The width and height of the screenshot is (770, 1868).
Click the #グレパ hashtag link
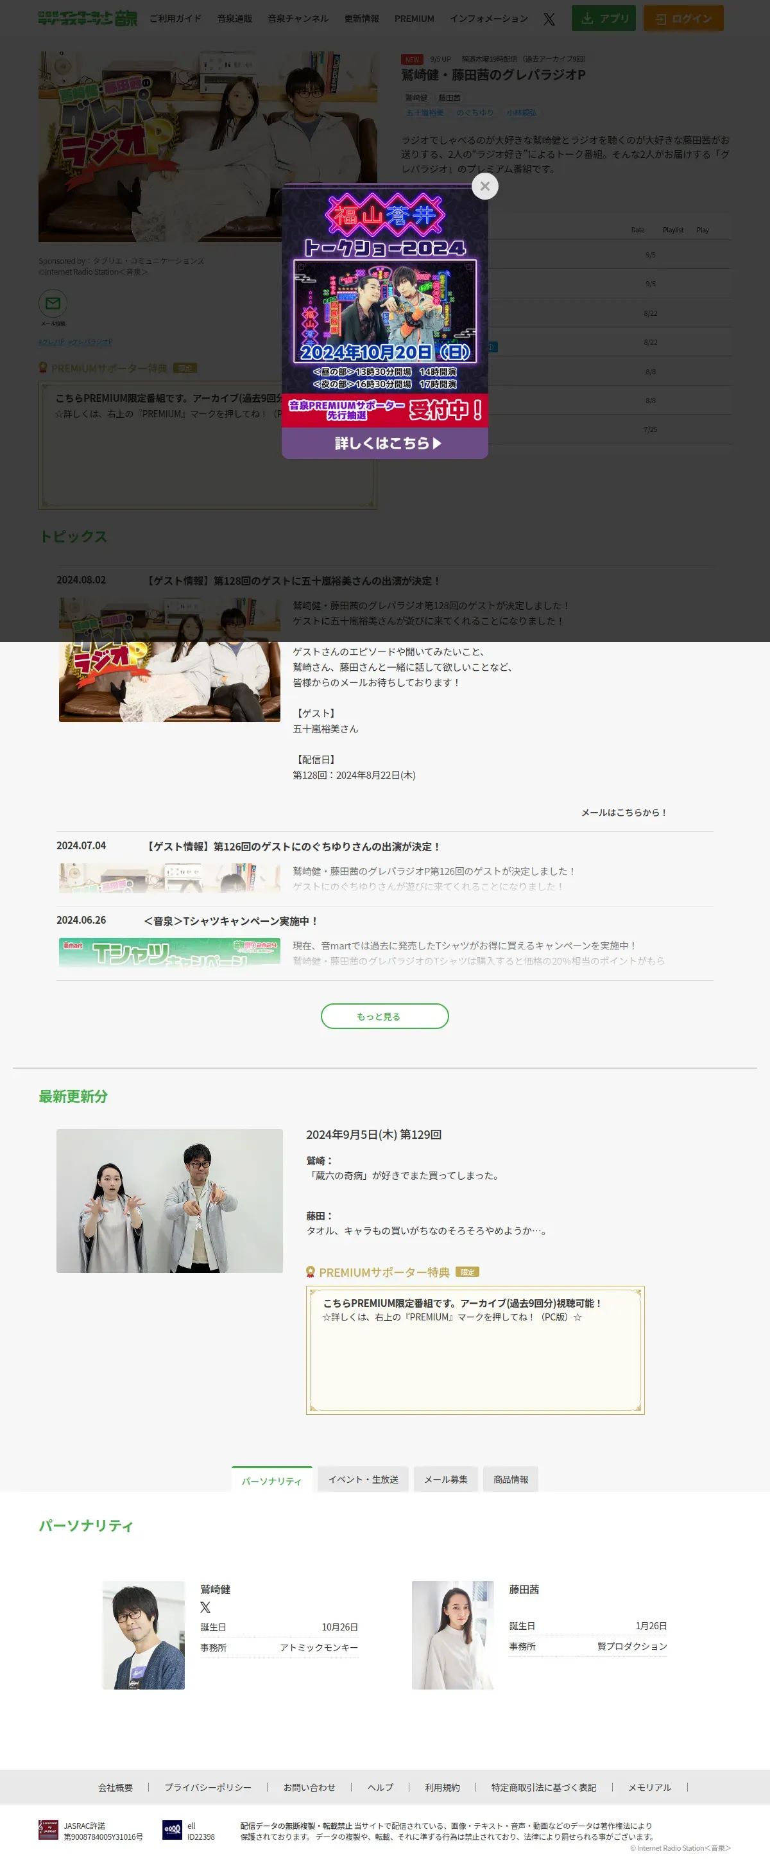click(x=51, y=342)
